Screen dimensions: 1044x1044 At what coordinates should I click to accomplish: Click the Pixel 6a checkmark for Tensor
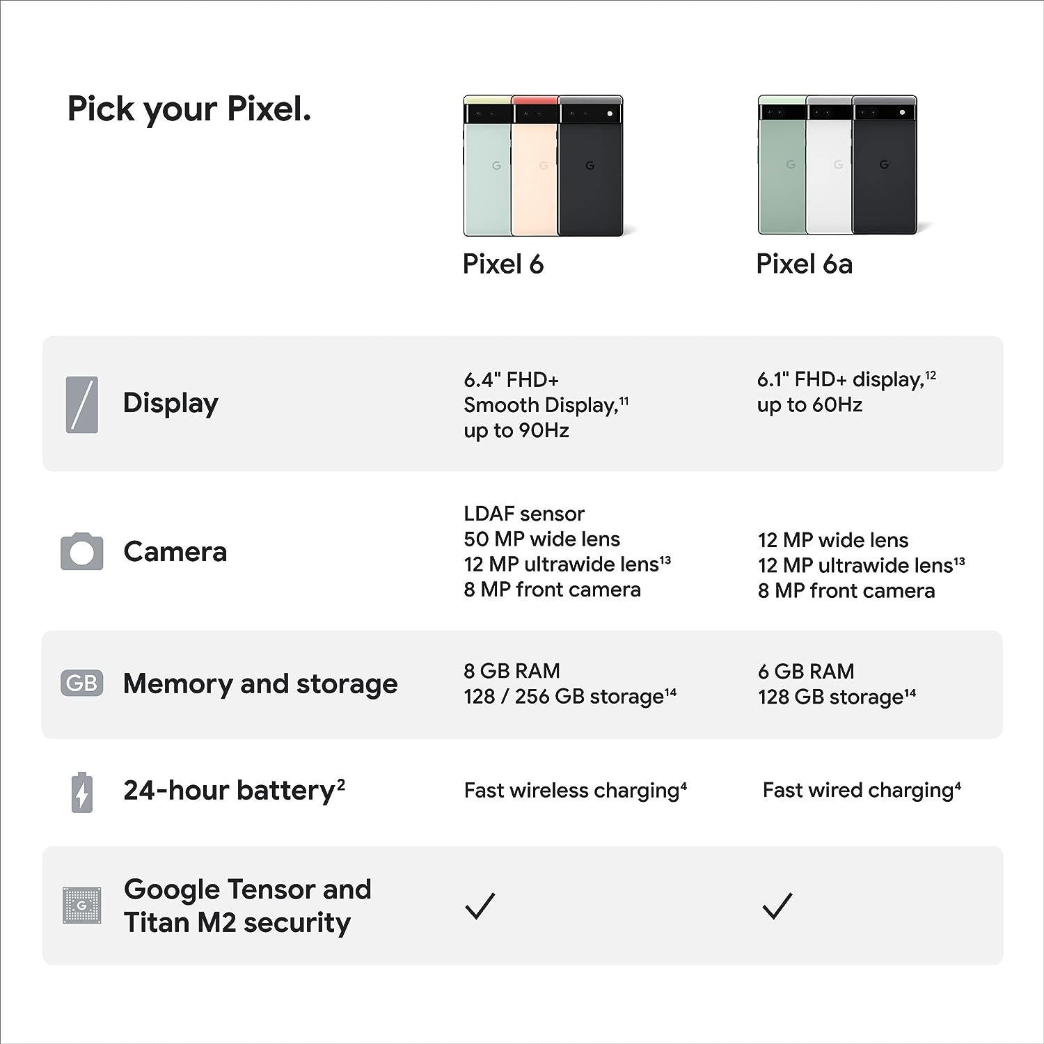tap(777, 905)
